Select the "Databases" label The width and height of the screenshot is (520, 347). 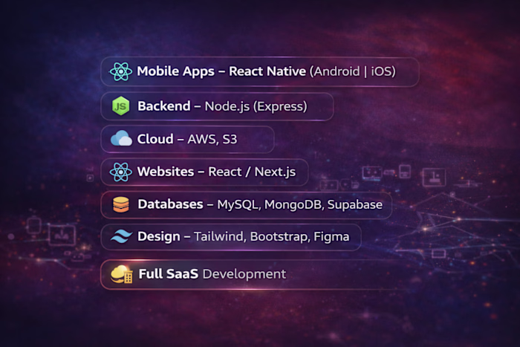pyautogui.click(x=170, y=204)
